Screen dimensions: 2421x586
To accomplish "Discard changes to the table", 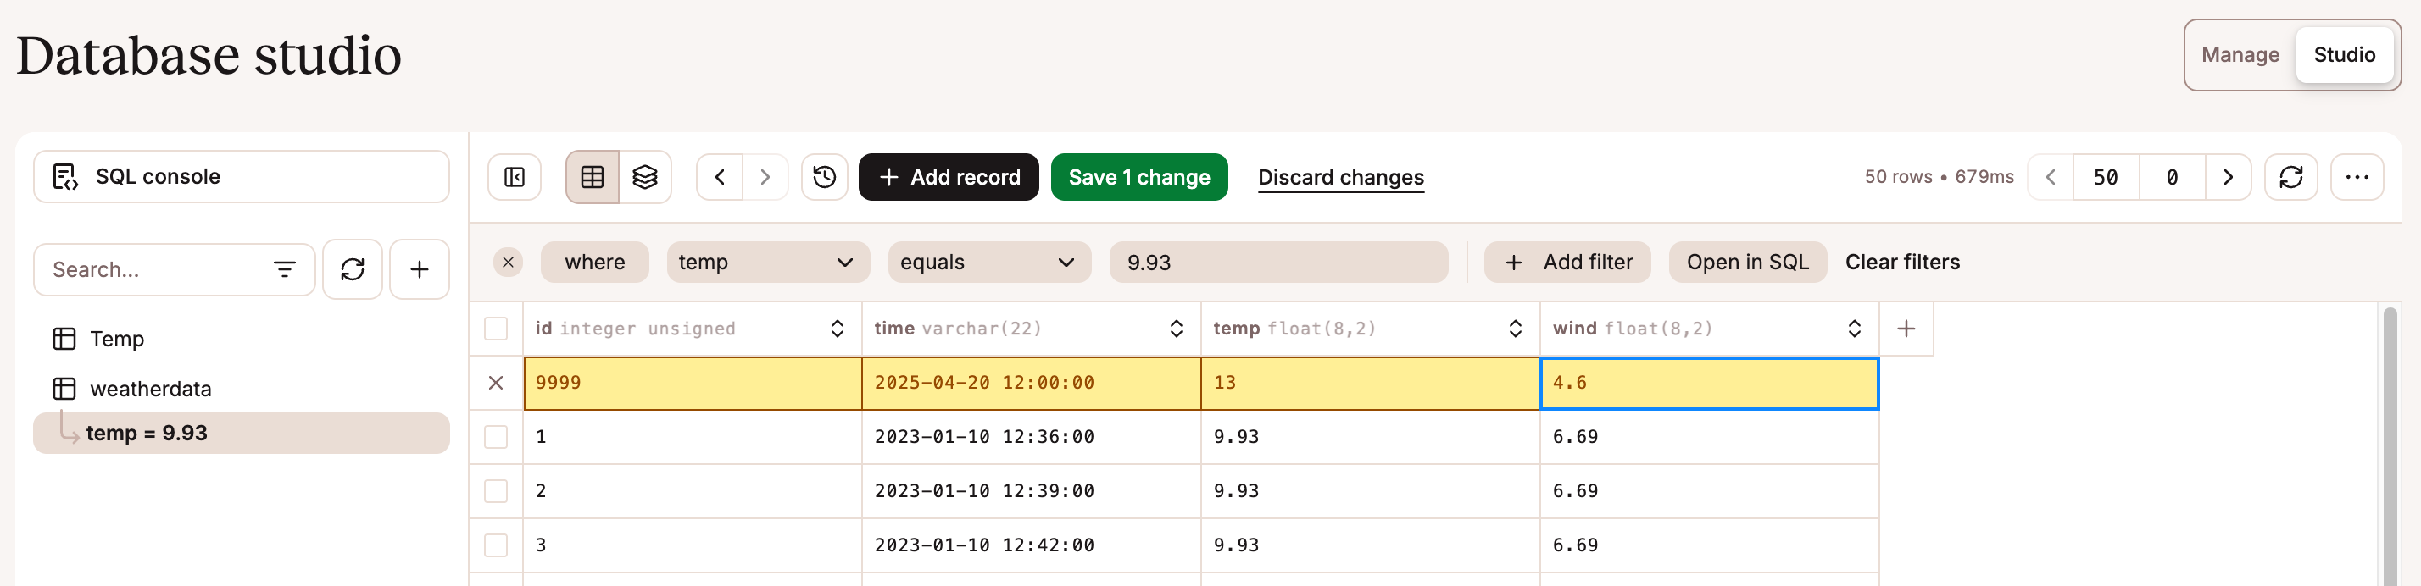I will (1341, 178).
